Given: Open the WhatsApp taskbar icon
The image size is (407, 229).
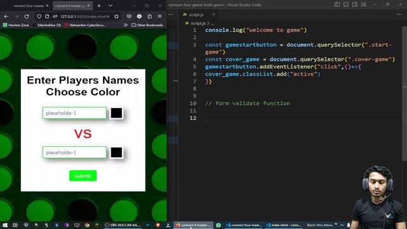Looking at the screenshot, I should (219, 225).
